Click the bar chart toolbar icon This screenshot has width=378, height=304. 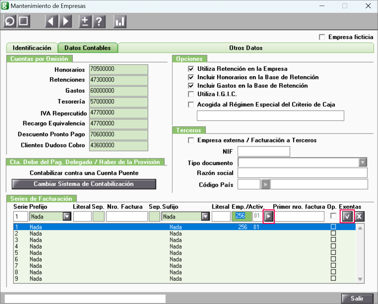(x=120, y=22)
